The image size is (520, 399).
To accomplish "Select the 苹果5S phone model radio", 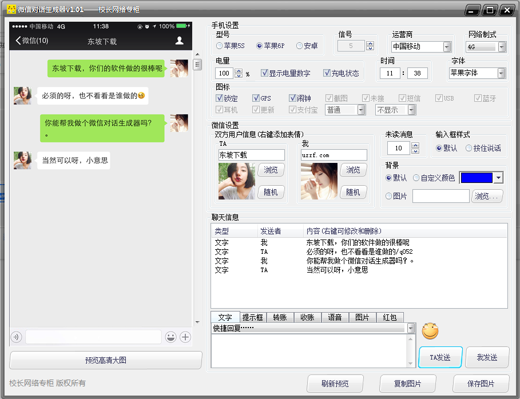I will (x=220, y=46).
